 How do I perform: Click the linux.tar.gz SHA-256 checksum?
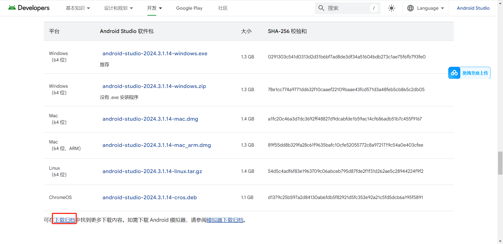coord(346,171)
